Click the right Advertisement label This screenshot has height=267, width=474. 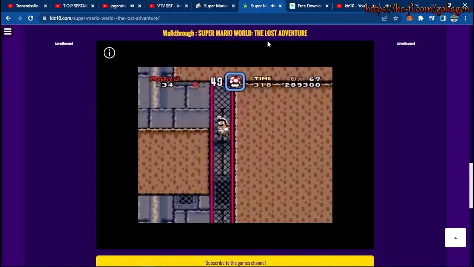406,44
